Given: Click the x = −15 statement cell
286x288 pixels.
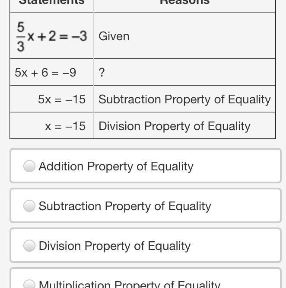Looking at the screenshot, I should pos(52,126).
